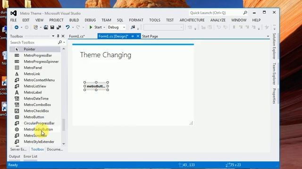Click the Toolbox scroll down arrow

click(x=64, y=144)
